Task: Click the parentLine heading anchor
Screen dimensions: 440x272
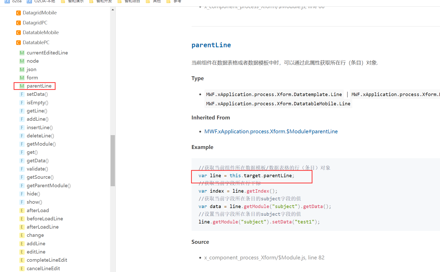Action: (211, 45)
